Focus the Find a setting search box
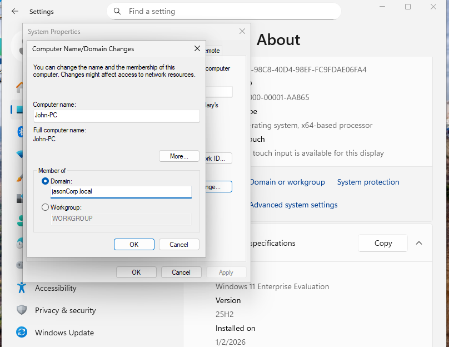This screenshot has height=347, width=449. point(228,11)
